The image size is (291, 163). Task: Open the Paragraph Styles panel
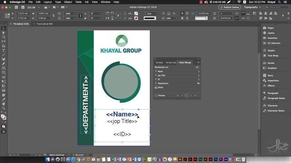[x=274, y=98]
